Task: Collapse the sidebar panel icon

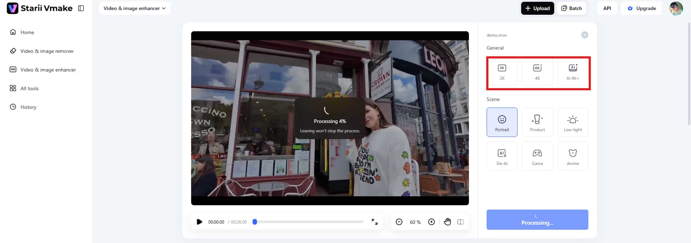Action: click(x=81, y=8)
